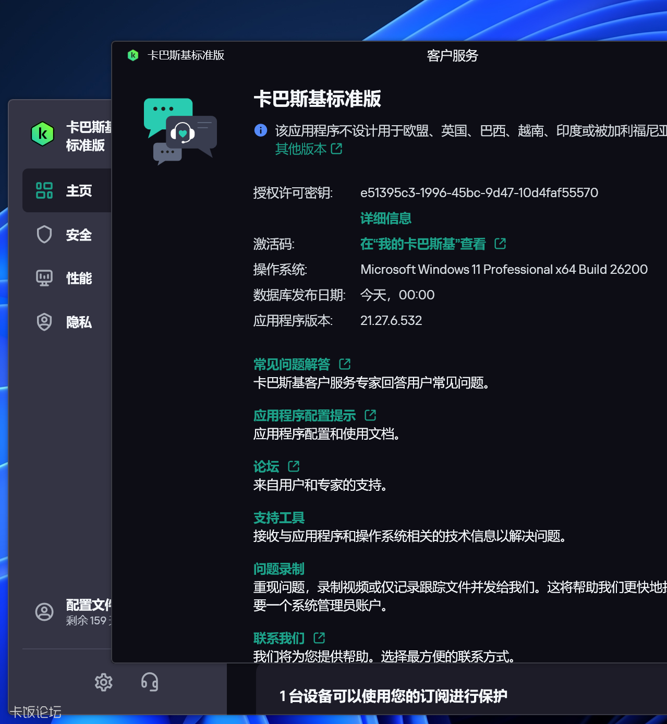Click license key e51395c3-1996-45bc-9d47-10d4faf55570
The image size is (667, 724).
click(479, 192)
